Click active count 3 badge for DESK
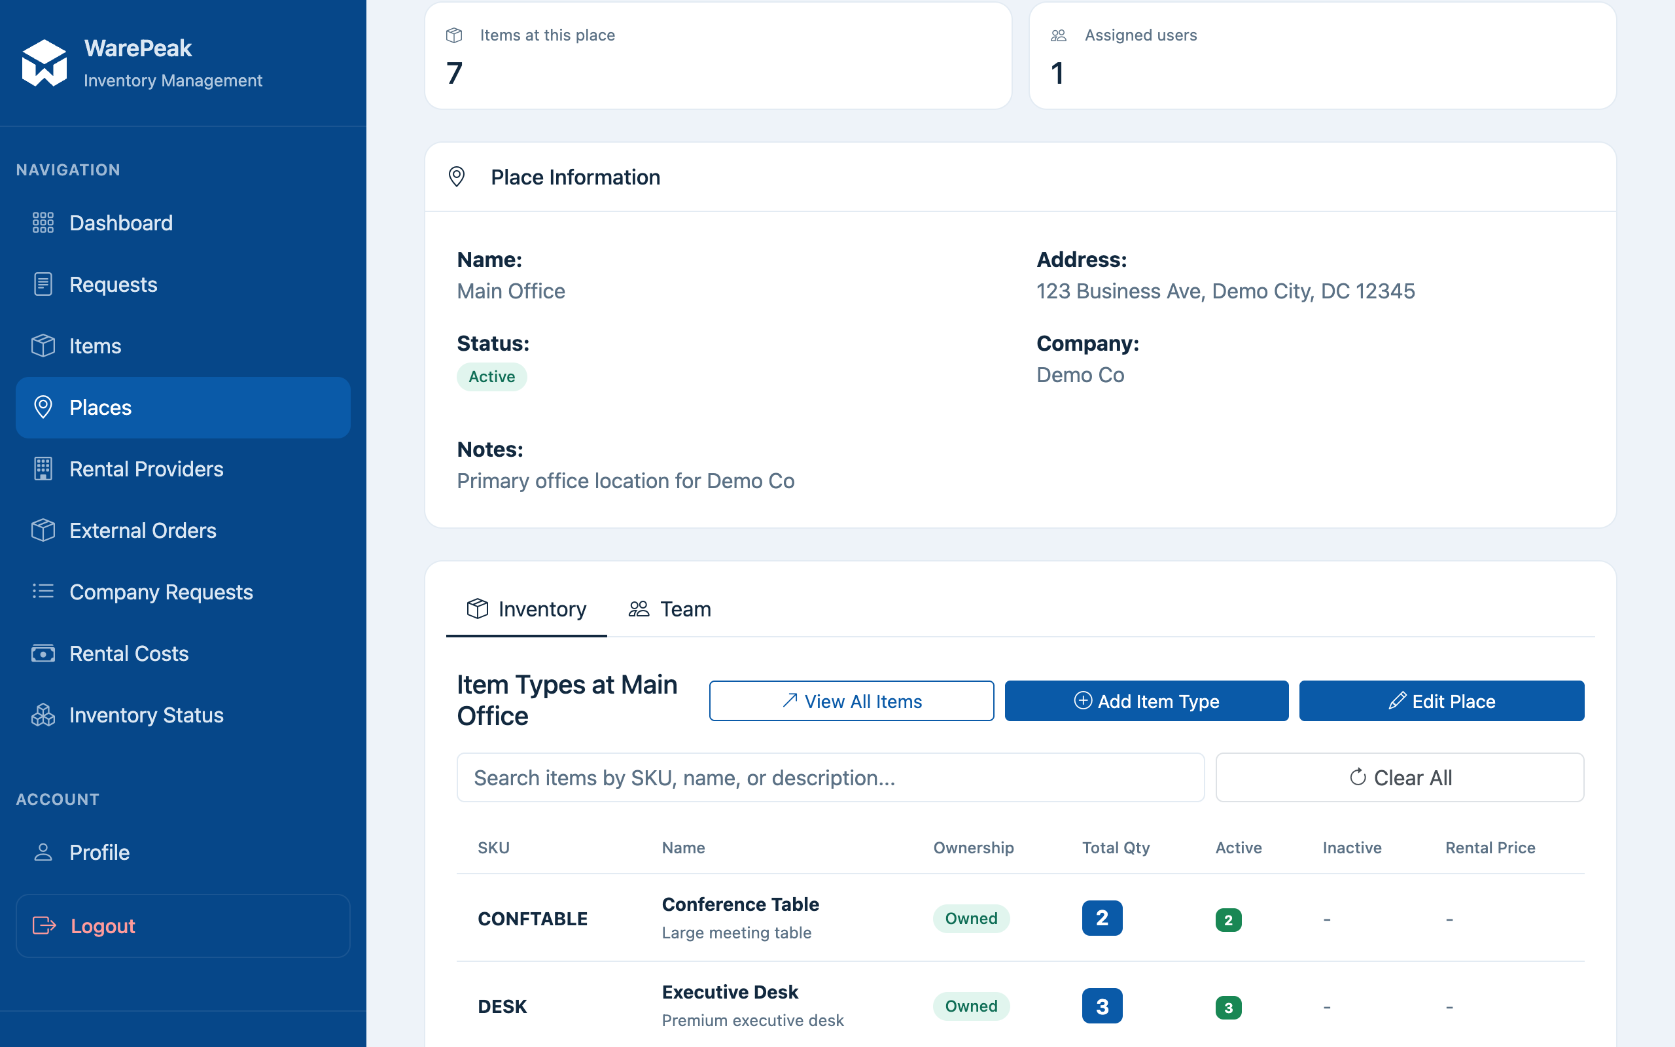This screenshot has height=1047, width=1675. click(1228, 1008)
